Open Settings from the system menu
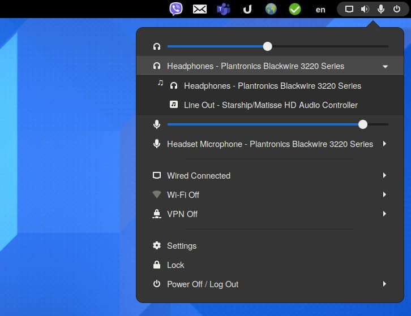411x316 pixels. click(270, 245)
